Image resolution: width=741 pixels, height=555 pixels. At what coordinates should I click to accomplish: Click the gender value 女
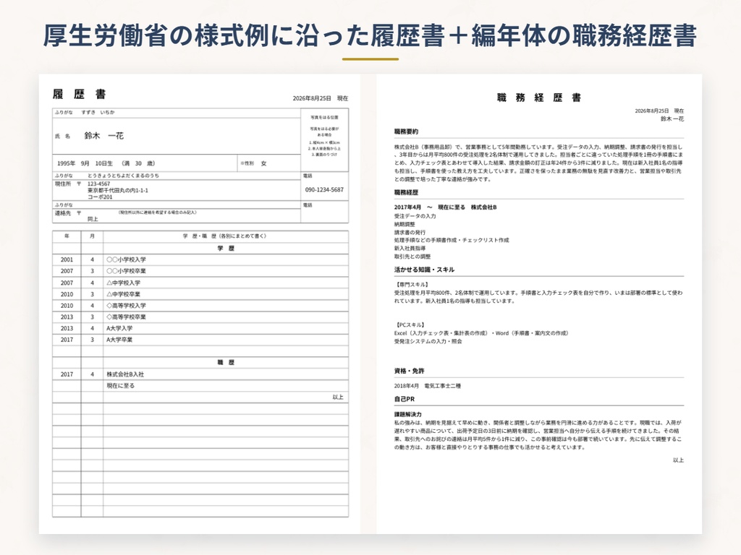(263, 163)
